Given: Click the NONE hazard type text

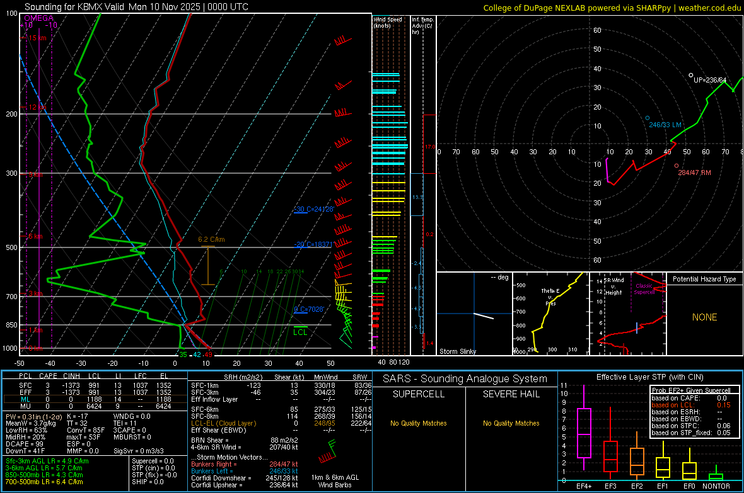Looking at the screenshot, I should click(x=704, y=317).
